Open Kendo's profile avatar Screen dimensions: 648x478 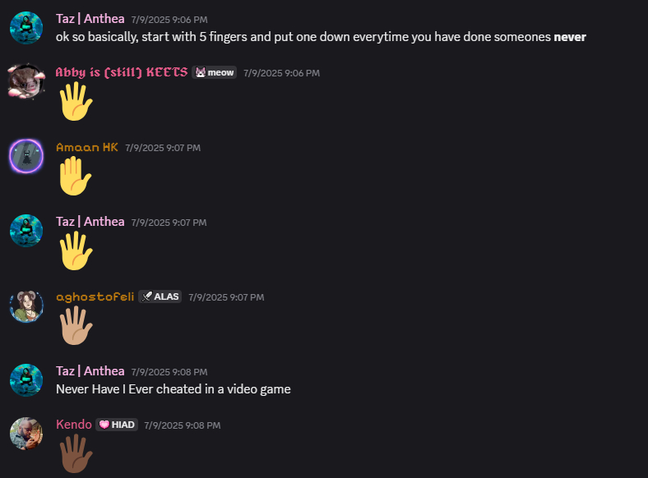25,434
